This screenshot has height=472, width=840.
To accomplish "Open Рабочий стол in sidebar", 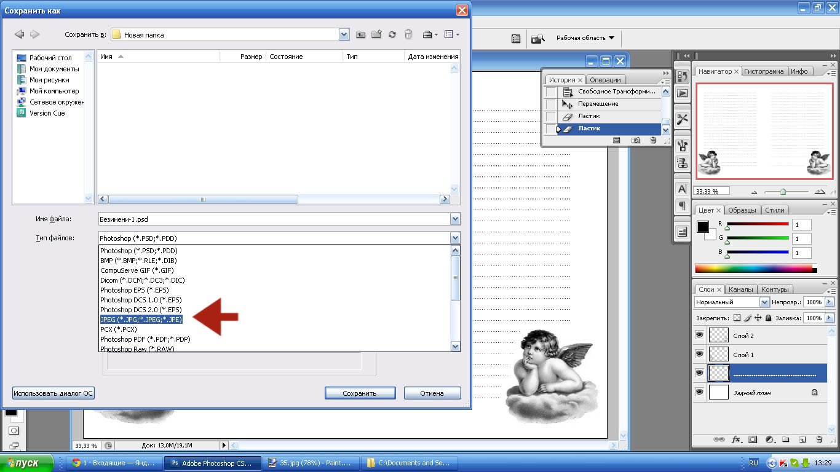I will click(44, 58).
